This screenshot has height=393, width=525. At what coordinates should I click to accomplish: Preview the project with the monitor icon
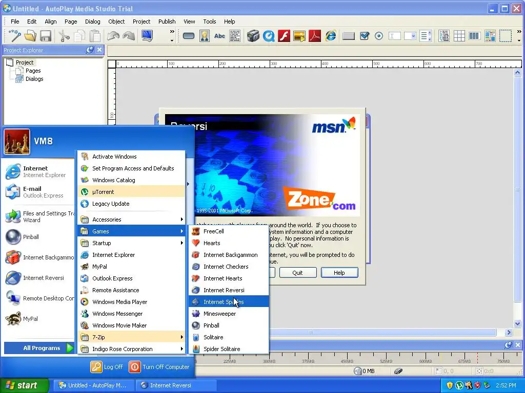tap(147, 36)
